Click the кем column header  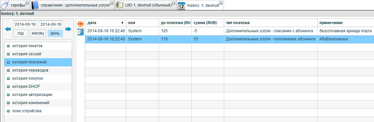142,23
